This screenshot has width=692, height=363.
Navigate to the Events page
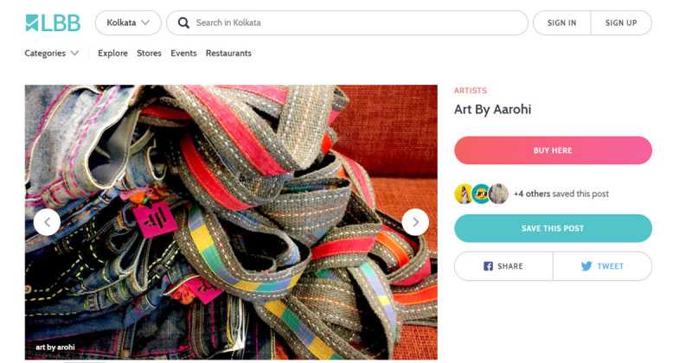coord(183,53)
